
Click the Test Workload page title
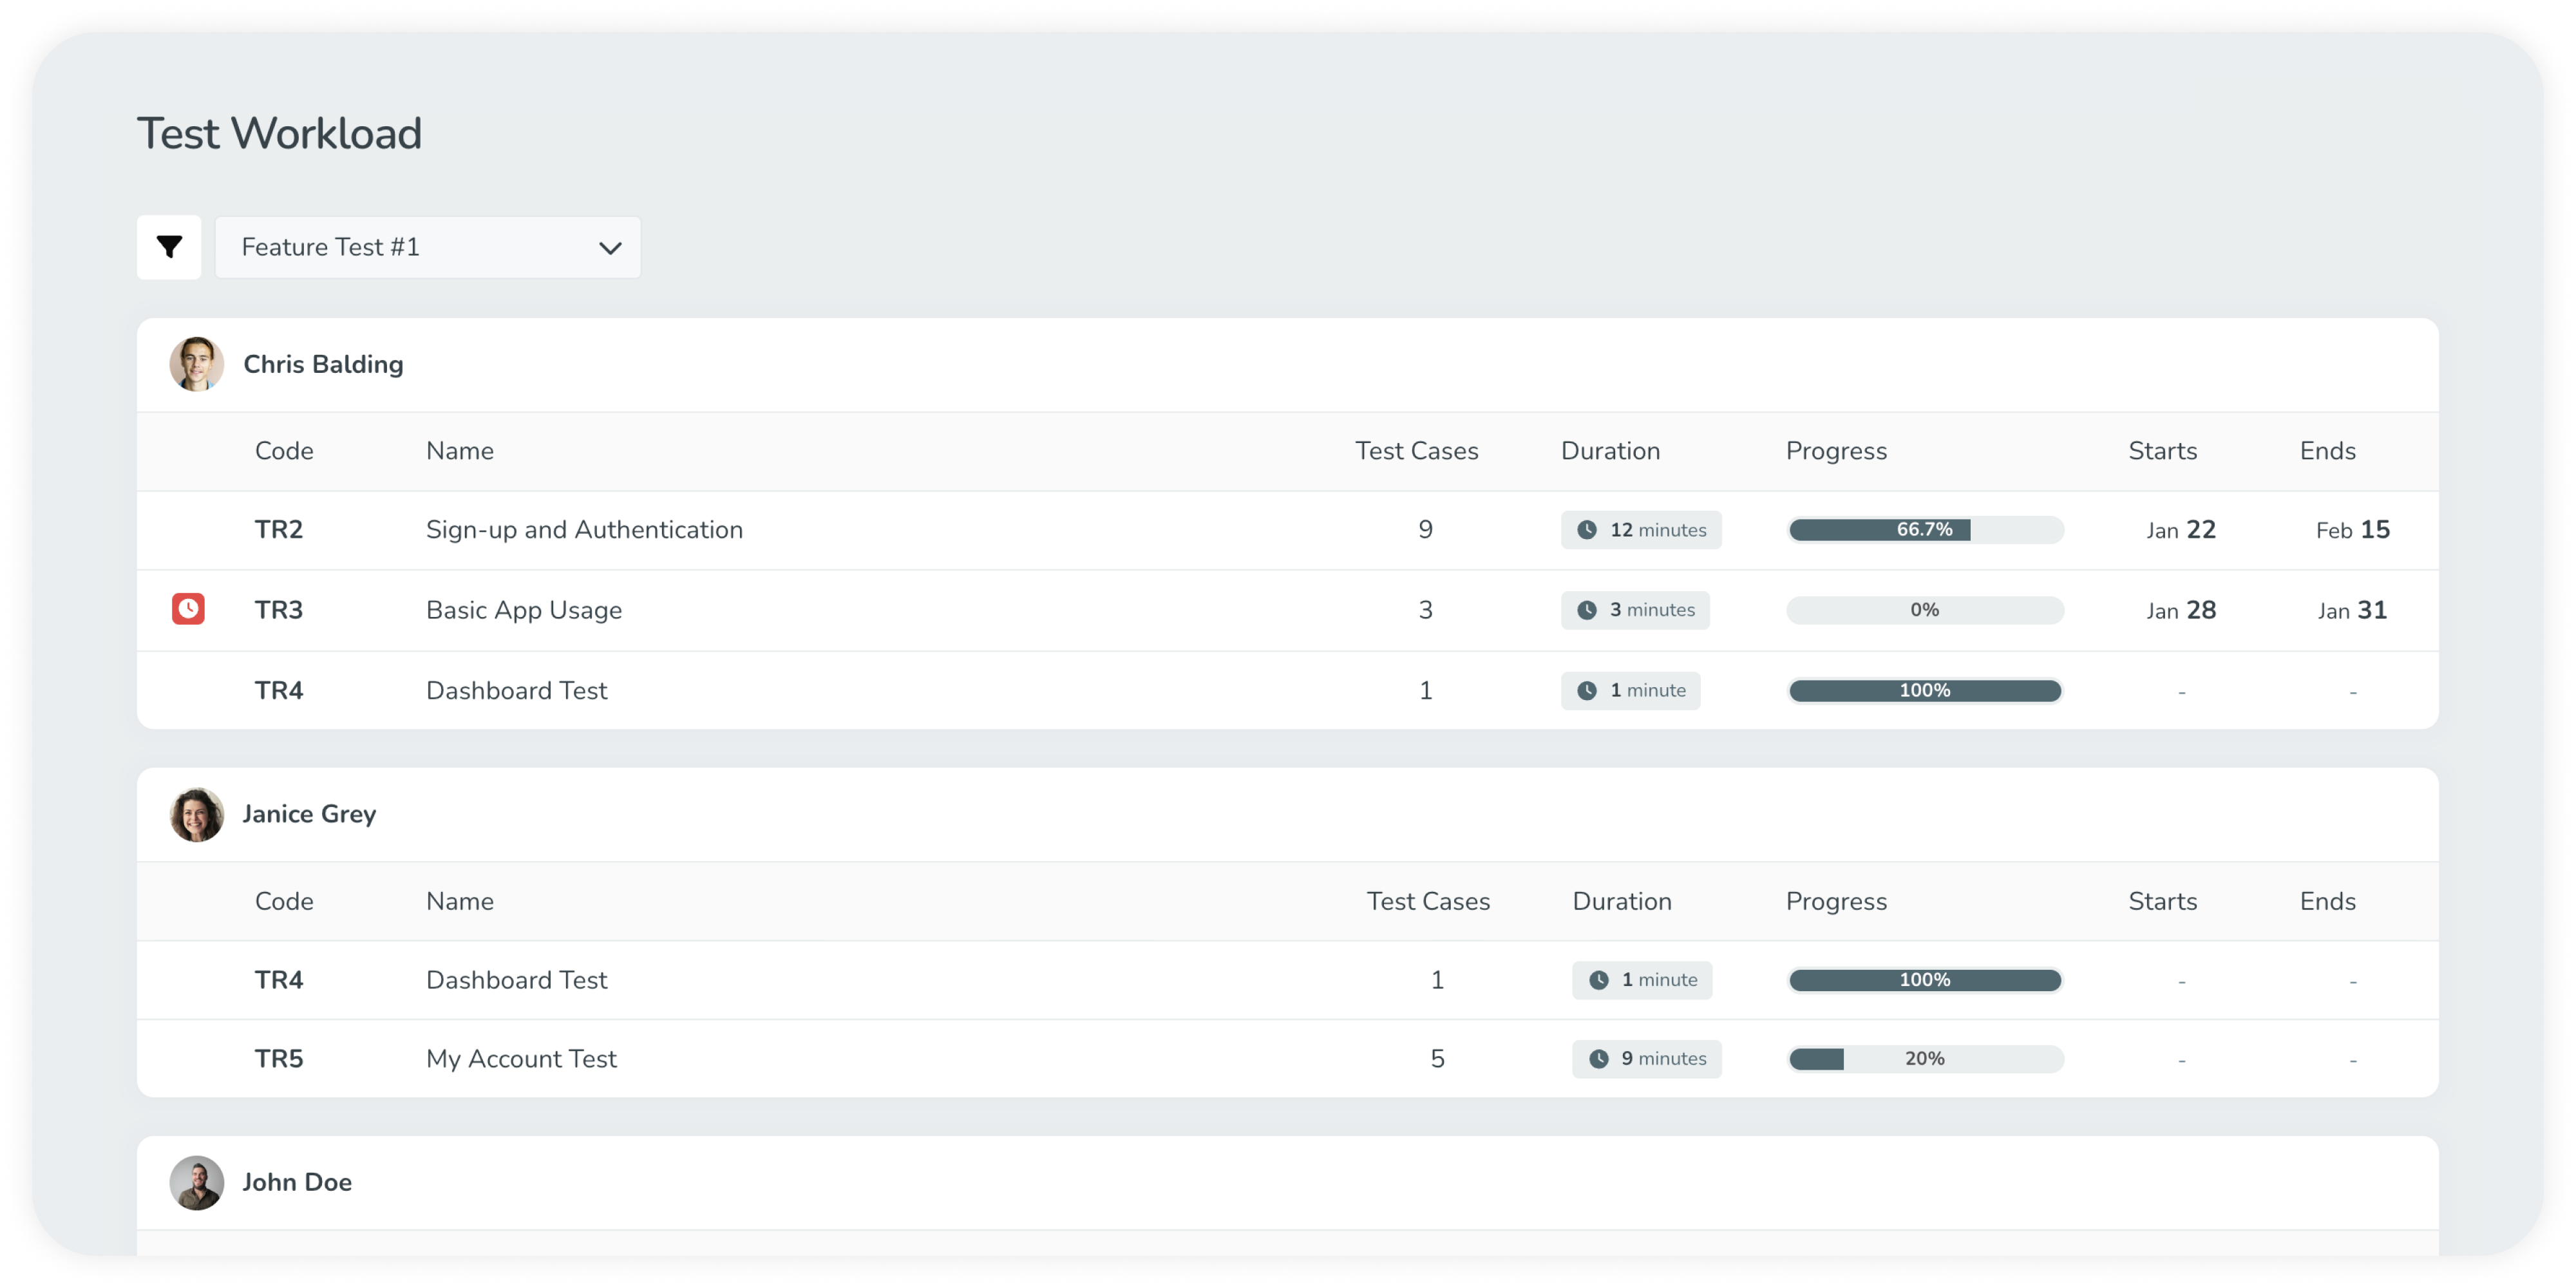tap(279, 133)
